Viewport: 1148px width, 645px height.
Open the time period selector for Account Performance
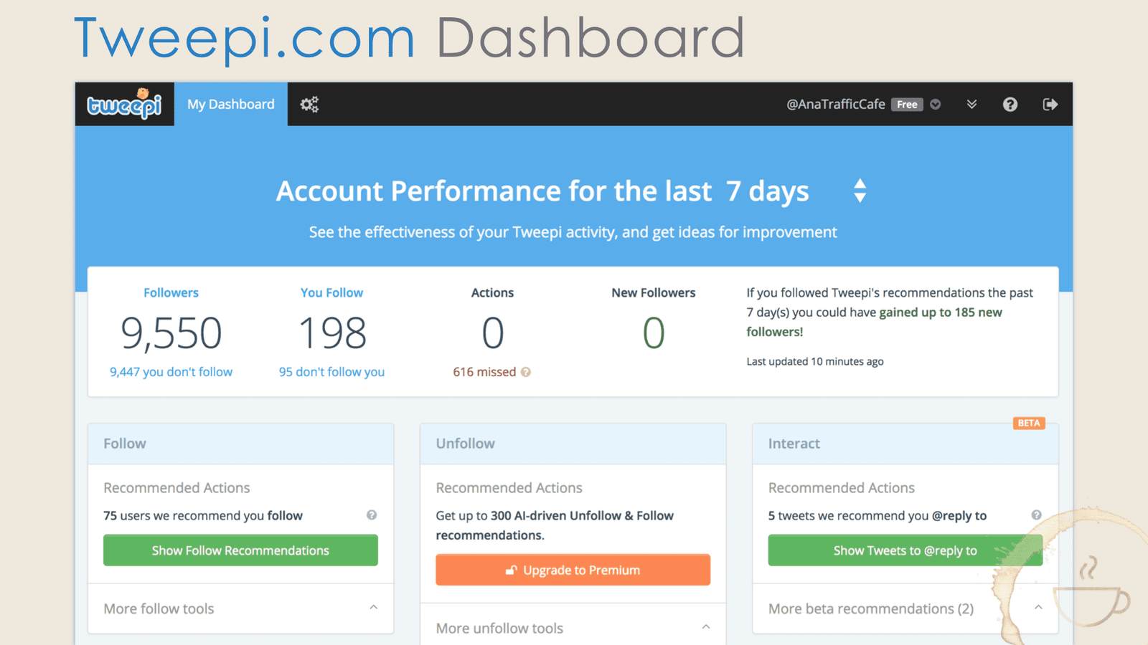[x=860, y=191]
